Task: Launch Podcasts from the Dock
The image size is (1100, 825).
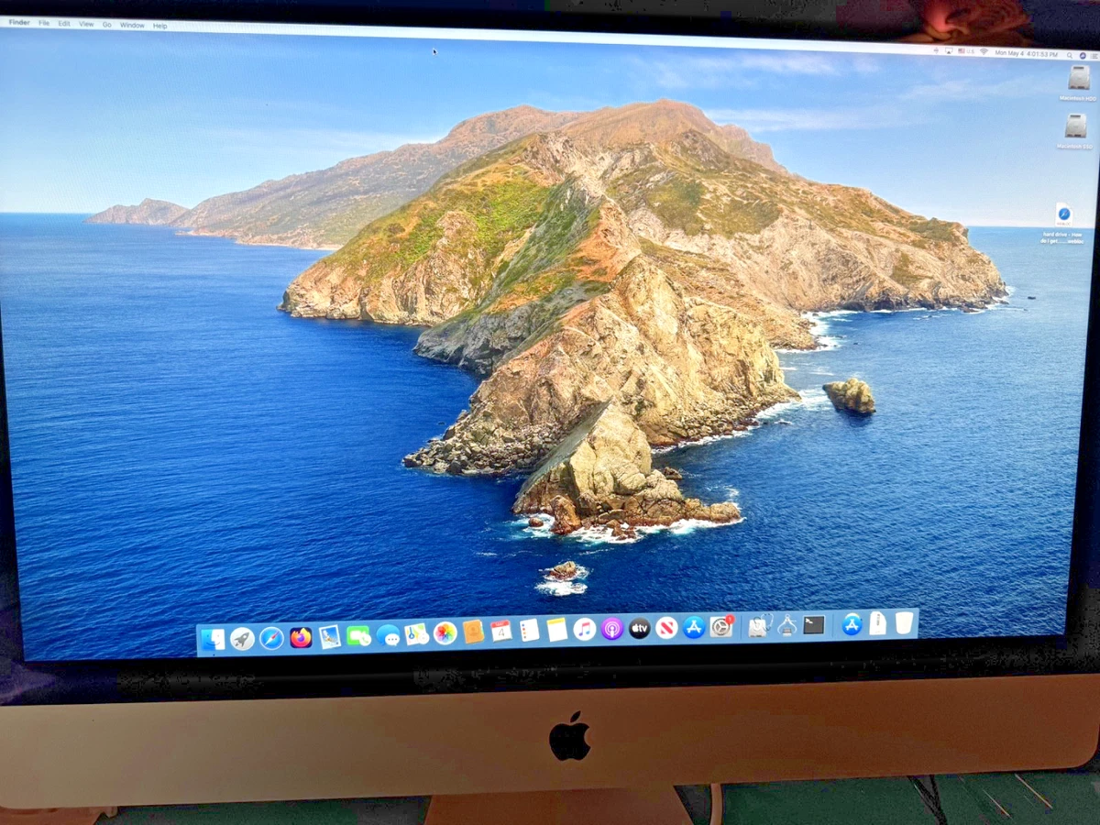Action: 612,628
